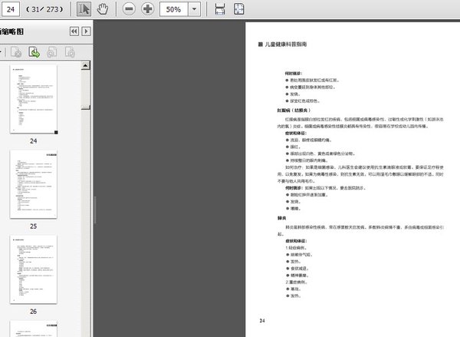The height and width of the screenshot is (337, 460).
Task: Click the 缩略图 panel title
Action: pyautogui.click(x=11, y=31)
